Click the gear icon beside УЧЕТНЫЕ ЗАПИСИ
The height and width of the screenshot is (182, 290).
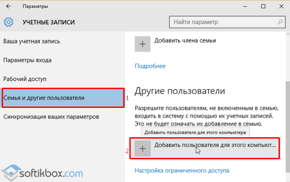click(9, 22)
